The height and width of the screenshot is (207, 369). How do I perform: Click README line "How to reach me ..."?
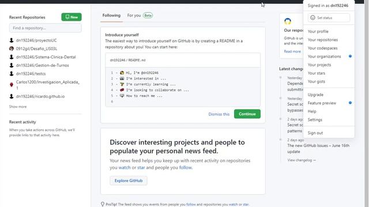pyautogui.click(x=144, y=96)
